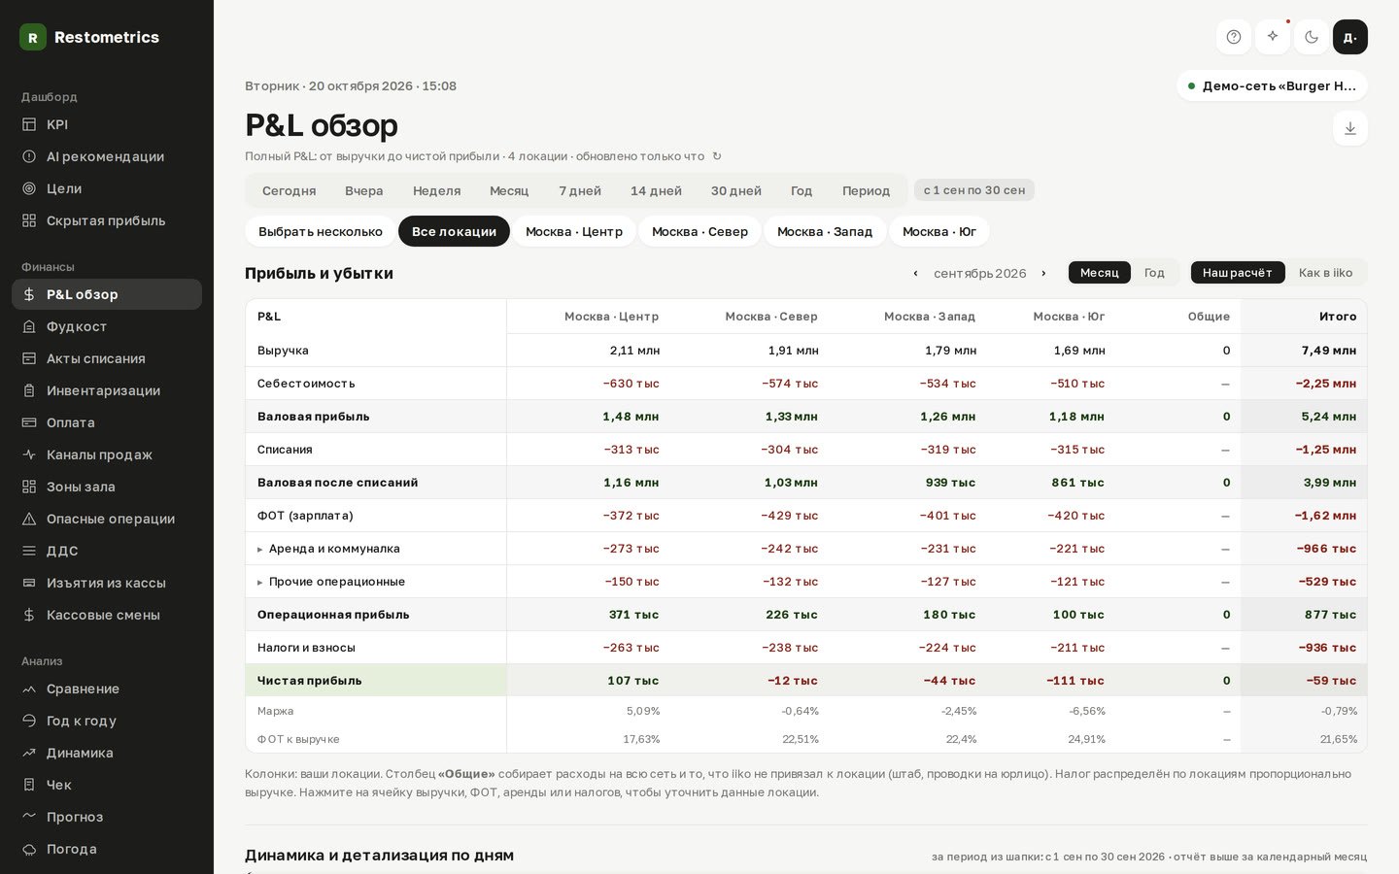Select Наш расчёт calculation mode

pyautogui.click(x=1238, y=273)
